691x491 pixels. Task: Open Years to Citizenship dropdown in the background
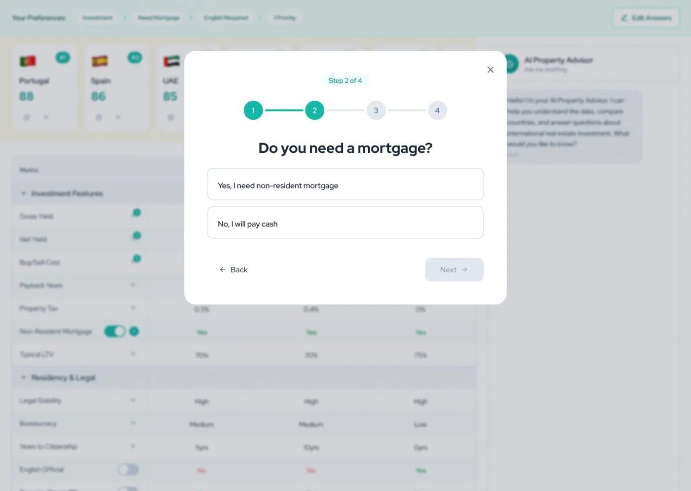pyautogui.click(x=133, y=446)
